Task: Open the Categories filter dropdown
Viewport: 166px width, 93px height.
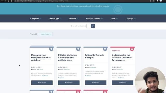Action: (36, 19)
